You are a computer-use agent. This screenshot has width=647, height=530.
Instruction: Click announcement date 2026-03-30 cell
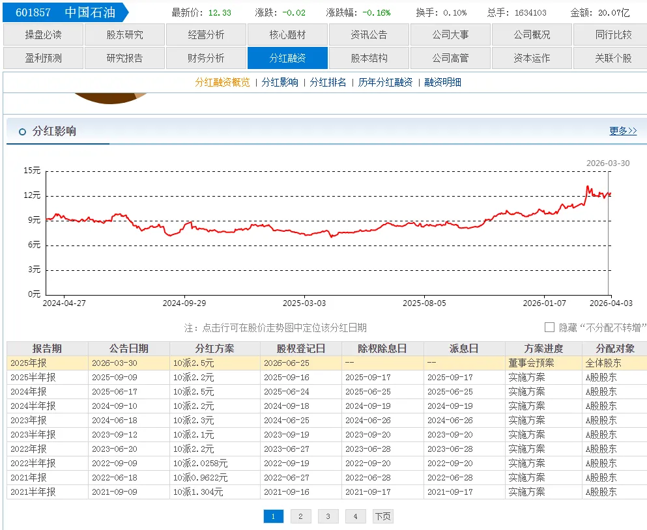(x=129, y=363)
